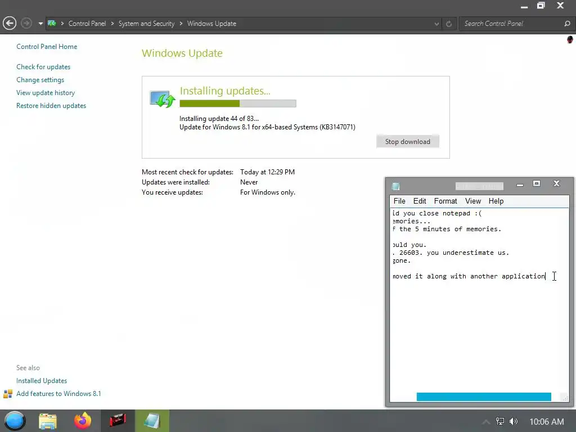Open Notepad Format menu
Image resolution: width=576 pixels, height=432 pixels.
pyautogui.click(x=445, y=201)
